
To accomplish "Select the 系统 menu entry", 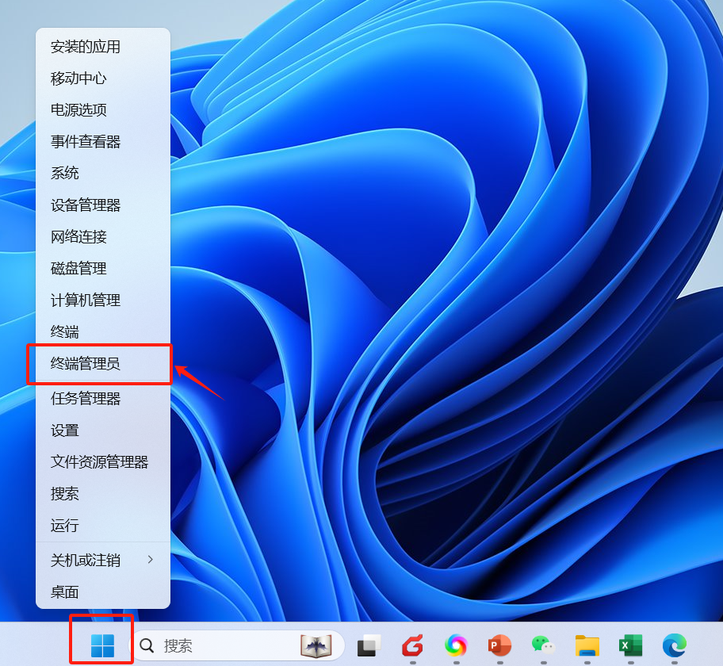I will [103, 173].
